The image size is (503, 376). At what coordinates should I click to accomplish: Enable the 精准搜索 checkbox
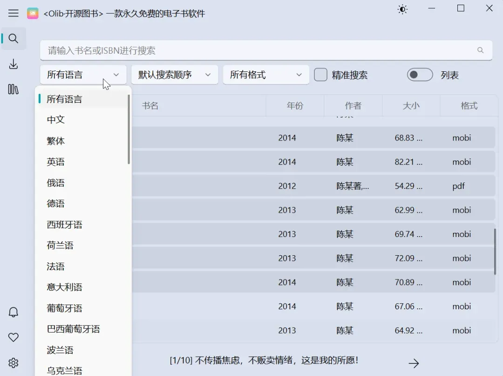320,75
